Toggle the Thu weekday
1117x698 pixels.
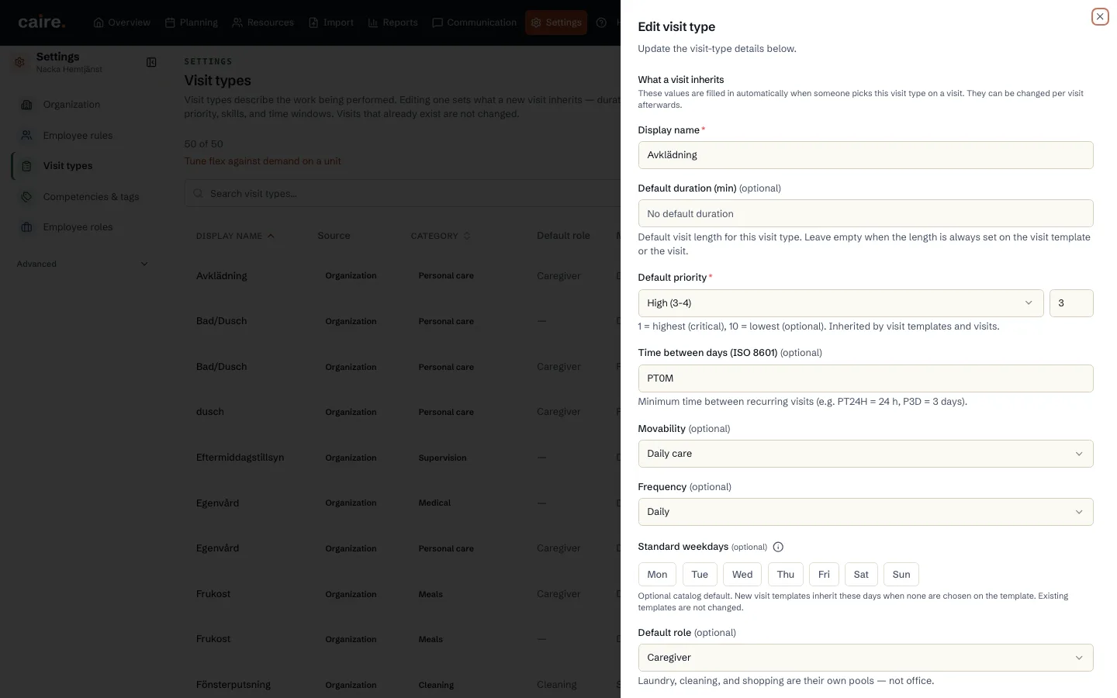pyautogui.click(x=786, y=575)
